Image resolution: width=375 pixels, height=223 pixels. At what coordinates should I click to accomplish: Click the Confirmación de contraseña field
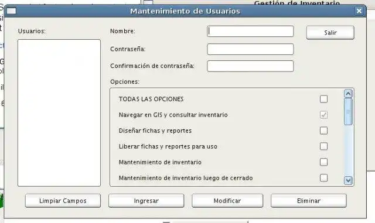tap(250, 66)
